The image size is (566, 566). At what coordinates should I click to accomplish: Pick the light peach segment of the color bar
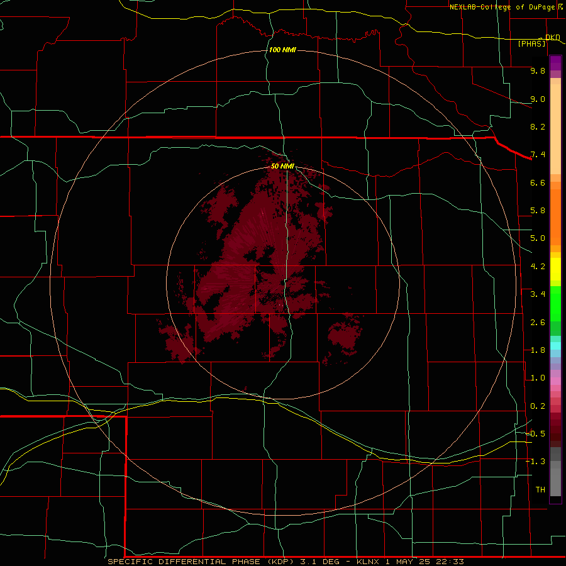click(555, 129)
